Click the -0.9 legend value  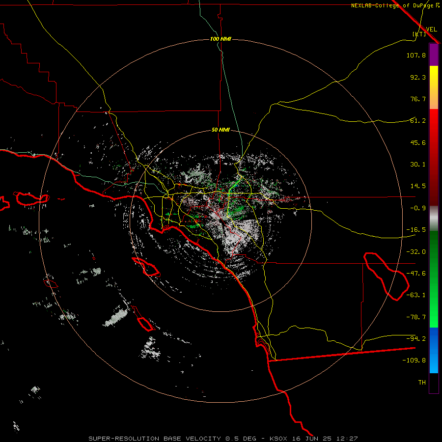(418, 208)
